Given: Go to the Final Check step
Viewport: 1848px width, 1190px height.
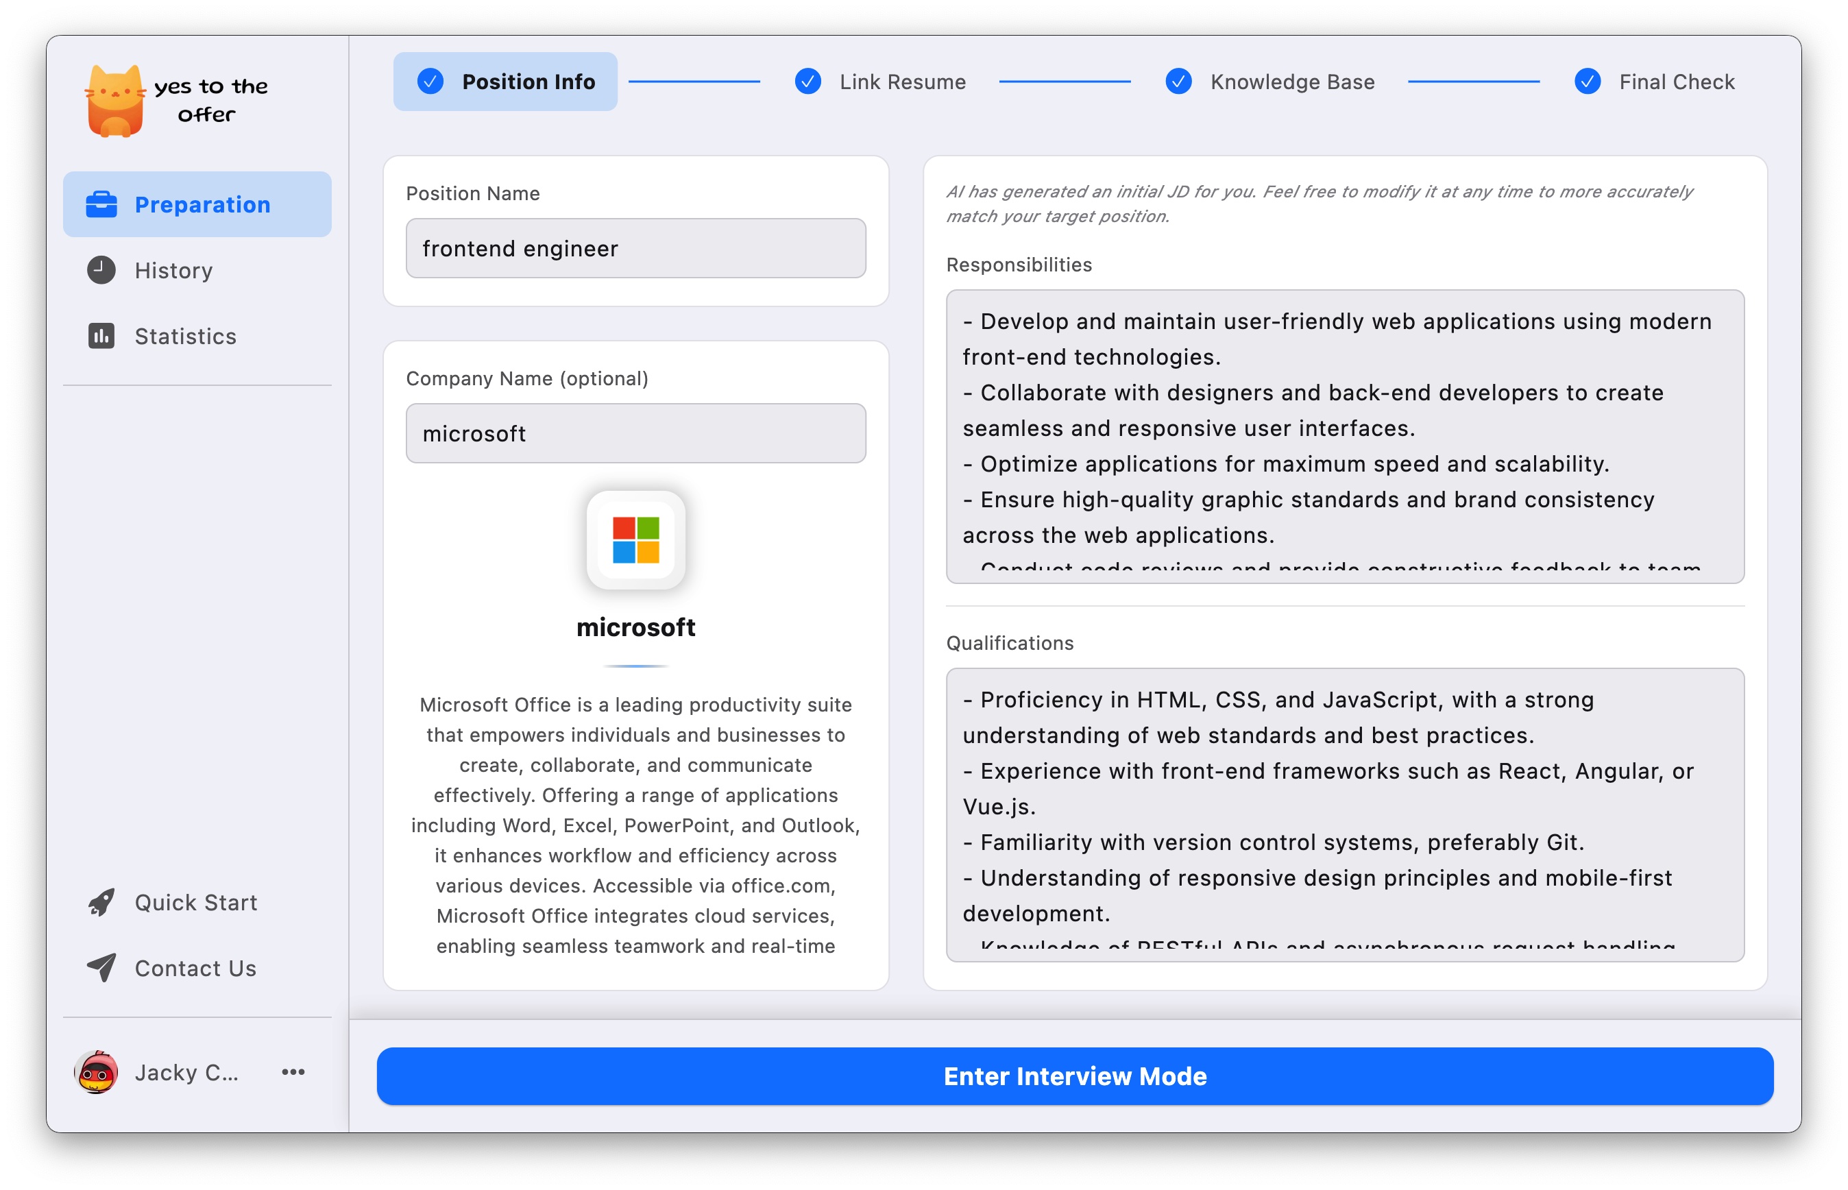Looking at the screenshot, I should (1676, 82).
